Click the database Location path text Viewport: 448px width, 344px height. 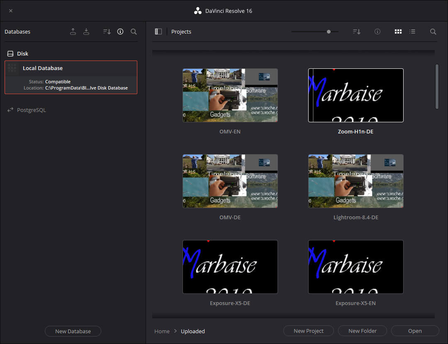86,88
